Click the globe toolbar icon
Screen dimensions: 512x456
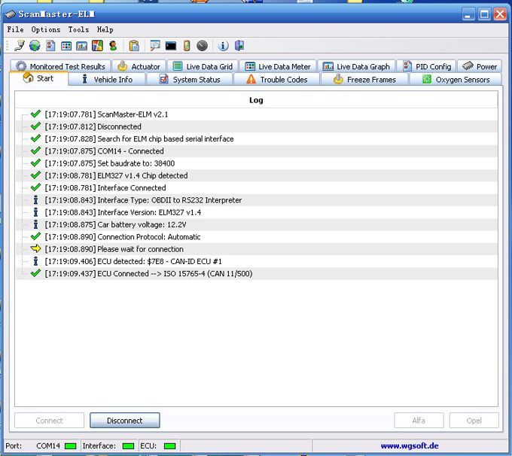35,46
